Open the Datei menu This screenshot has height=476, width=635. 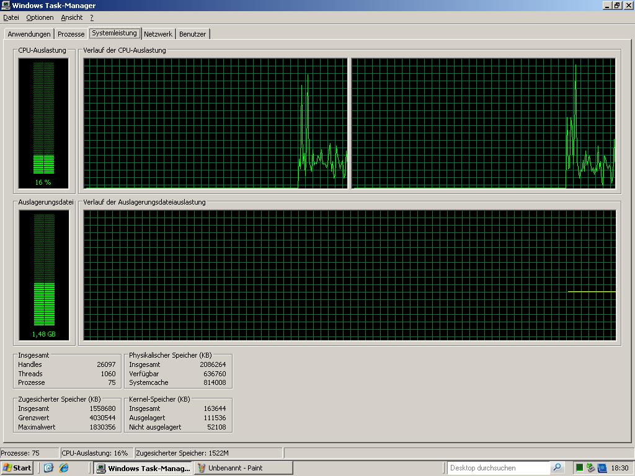pyautogui.click(x=11, y=17)
